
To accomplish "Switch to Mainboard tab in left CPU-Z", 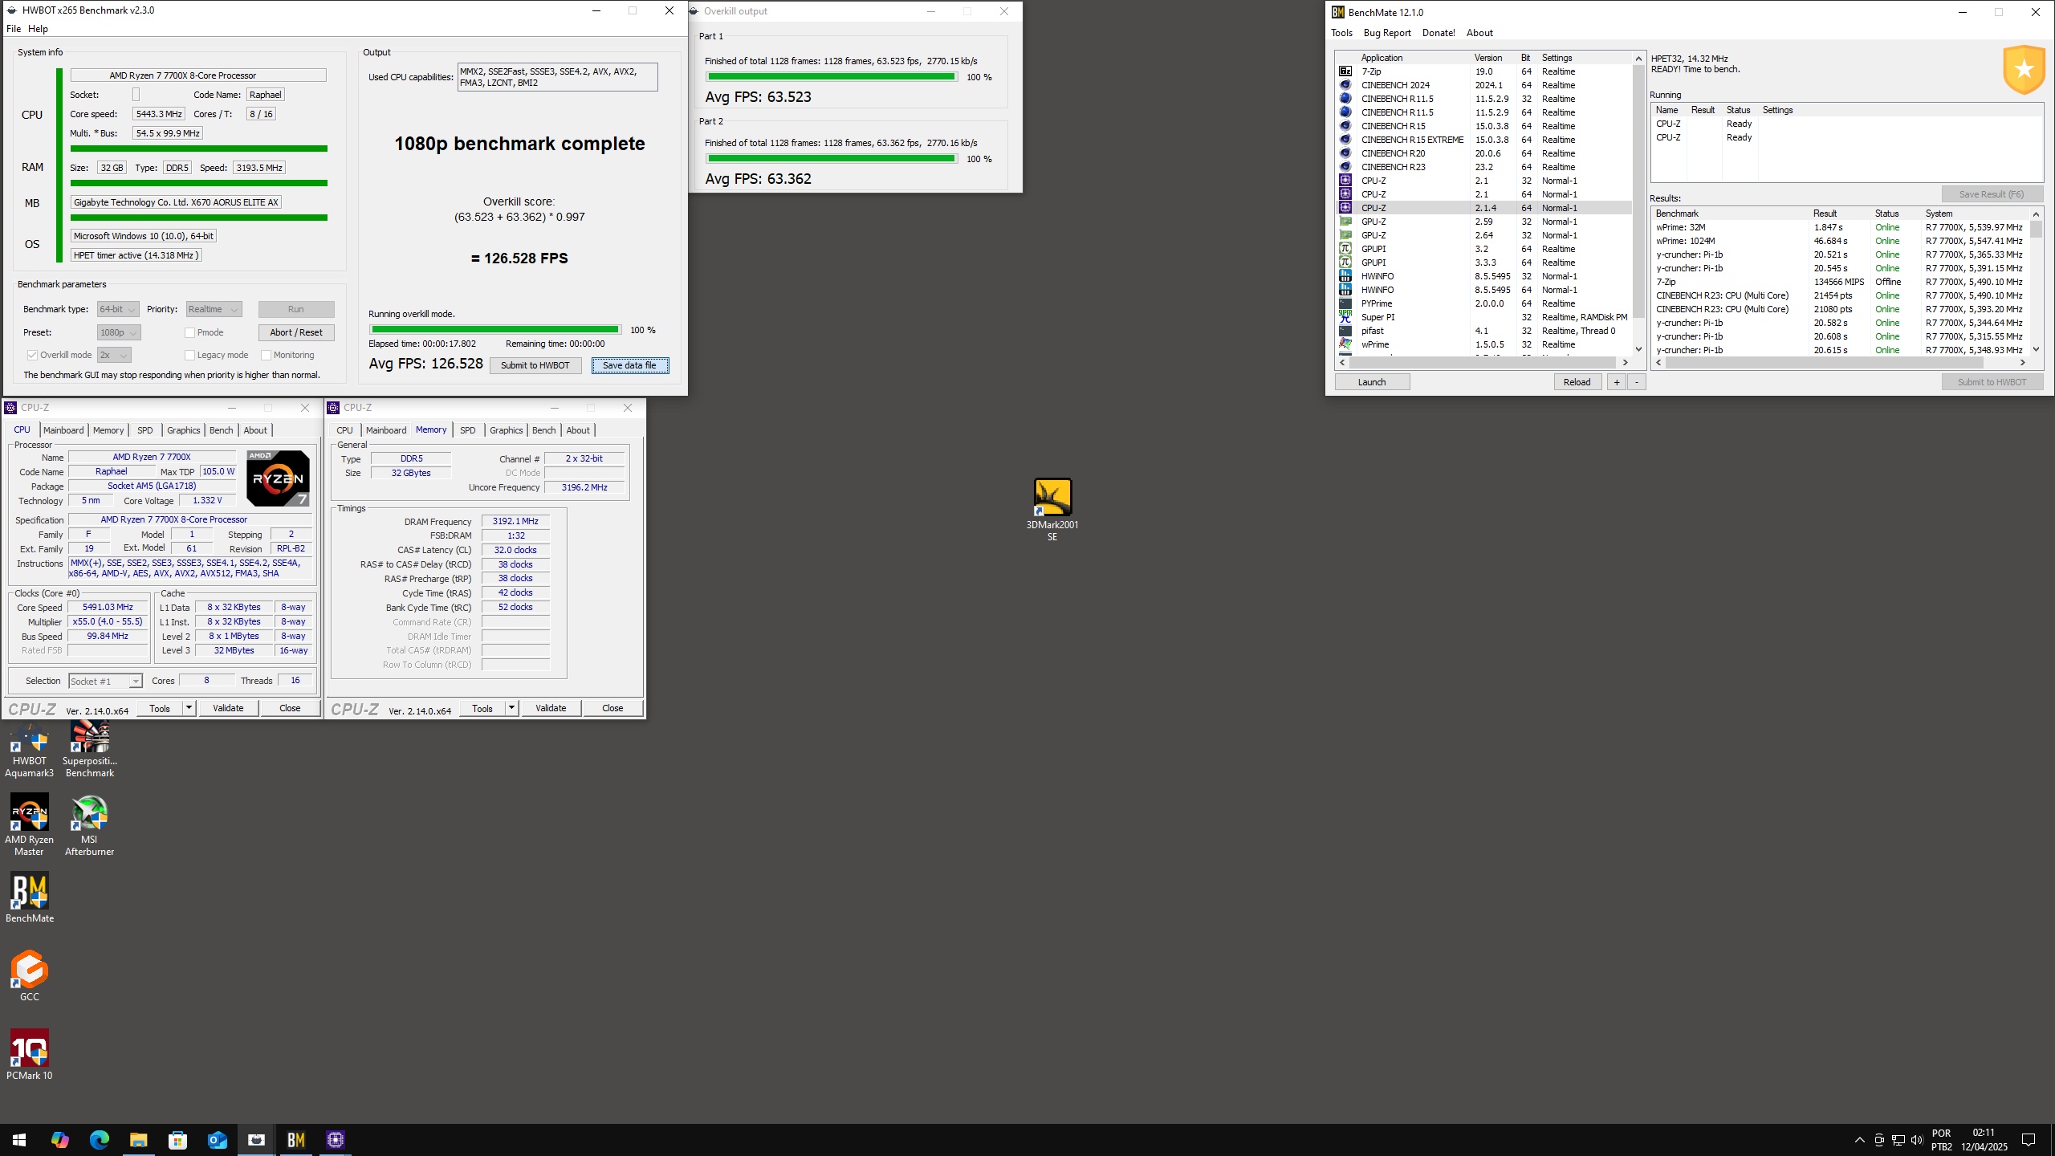I will tap(63, 430).
